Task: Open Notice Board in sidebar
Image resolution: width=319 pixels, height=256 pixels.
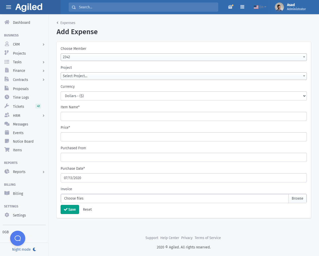Action: point(23,141)
